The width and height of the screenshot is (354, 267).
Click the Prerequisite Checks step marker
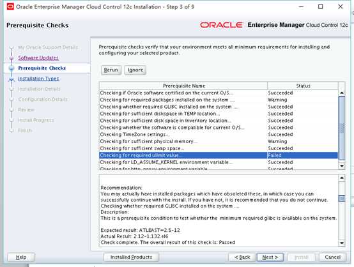point(12,68)
